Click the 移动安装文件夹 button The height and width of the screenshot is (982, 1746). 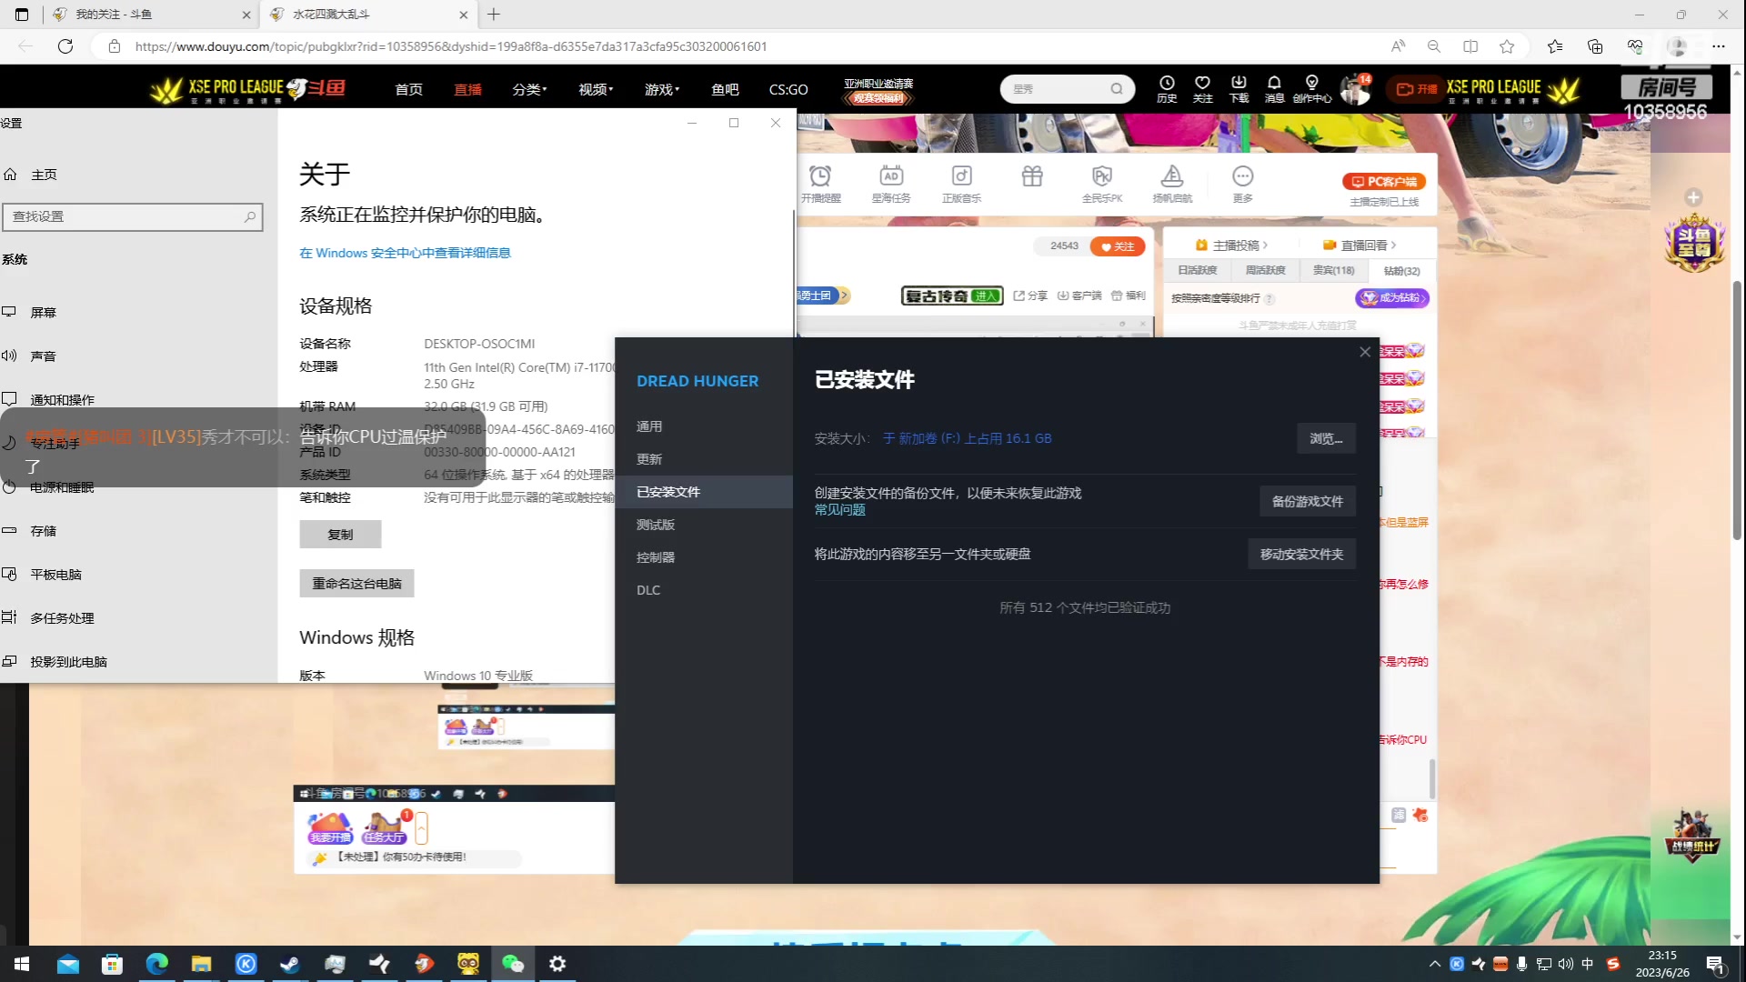(x=1301, y=554)
